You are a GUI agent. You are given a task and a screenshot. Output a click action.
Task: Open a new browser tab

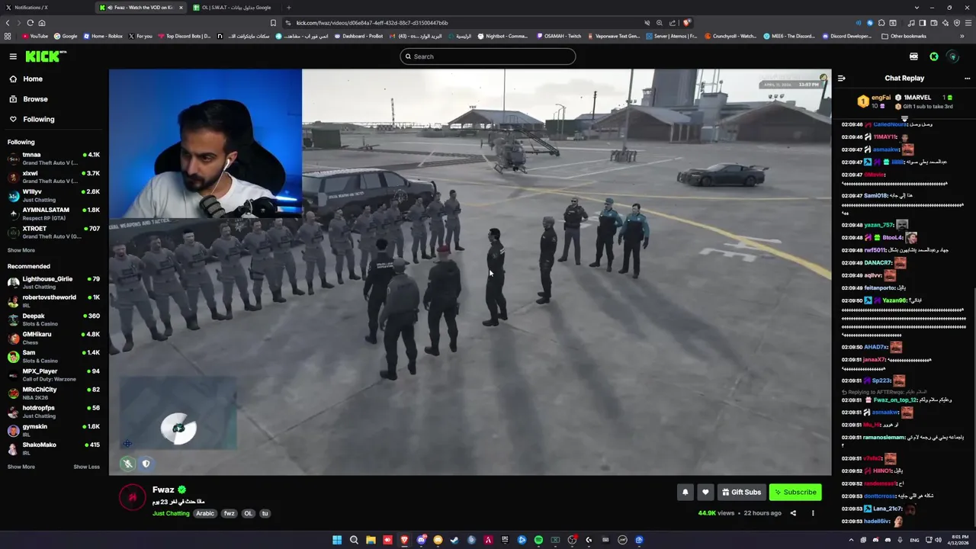[288, 8]
